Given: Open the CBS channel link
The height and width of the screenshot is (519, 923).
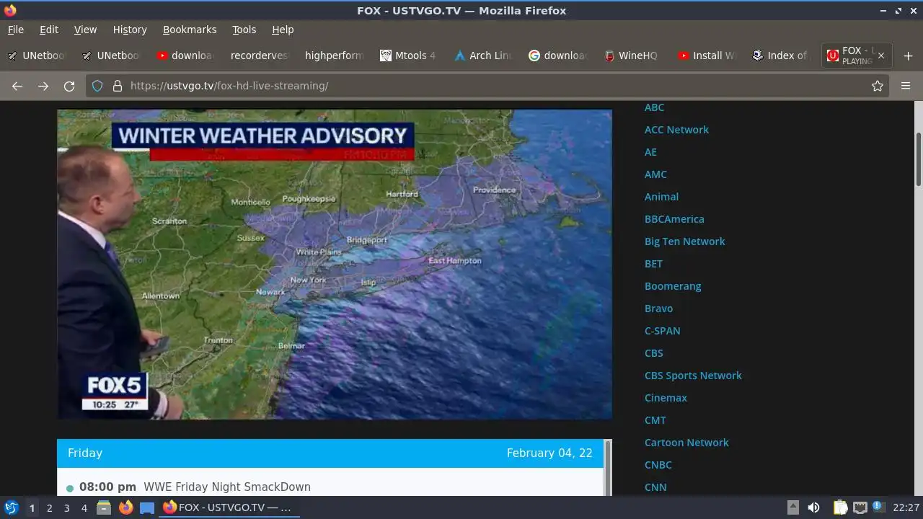Looking at the screenshot, I should [x=653, y=353].
